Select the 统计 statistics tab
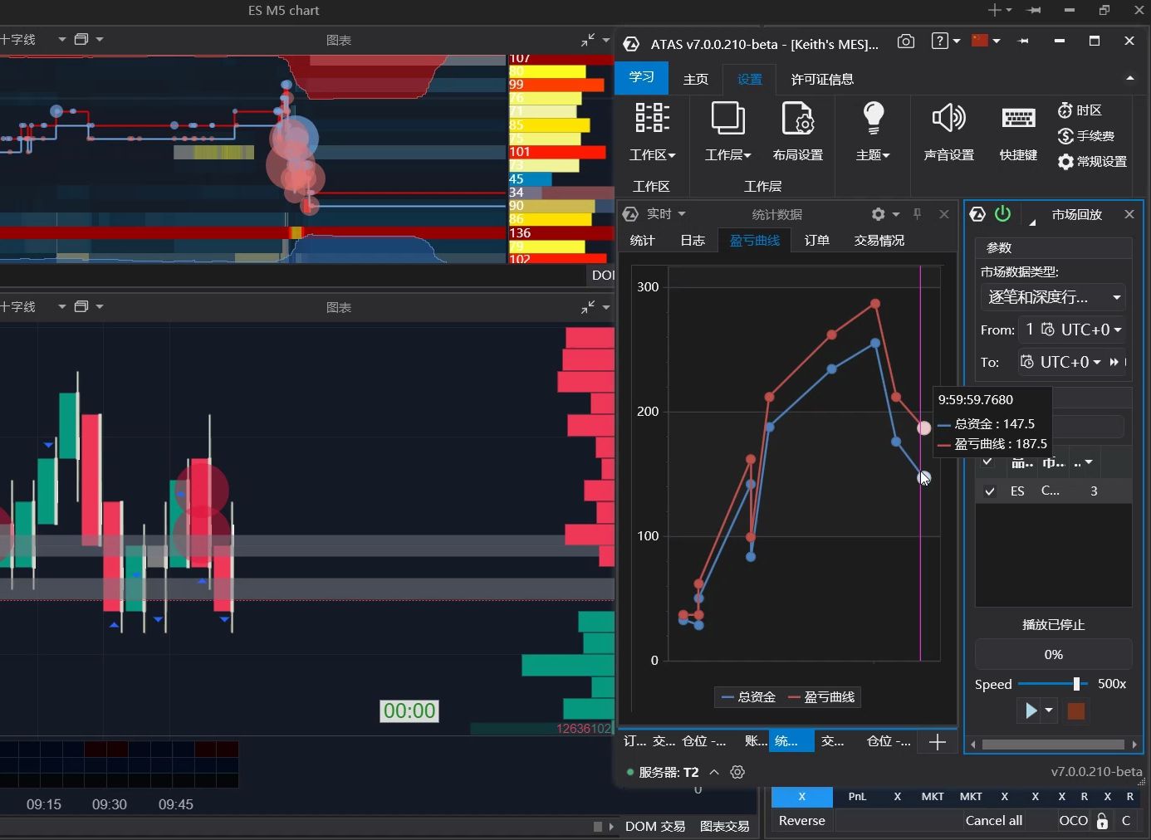1151x840 pixels. tap(643, 240)
